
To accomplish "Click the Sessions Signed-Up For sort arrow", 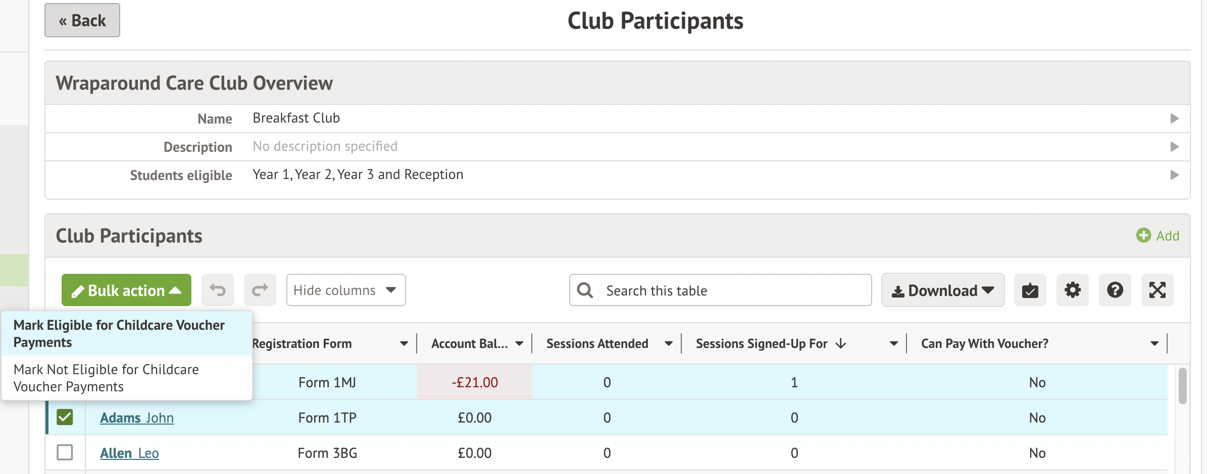I will pos(841,344).
